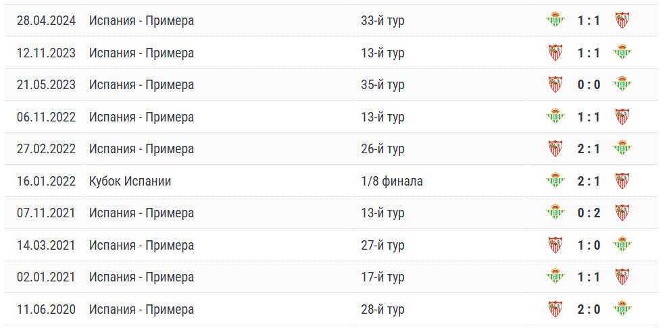The width and height of the screenshot is (669, 328).
Task: Click the Betis crest in the 28.04.2024 match row
Action: 555,20
